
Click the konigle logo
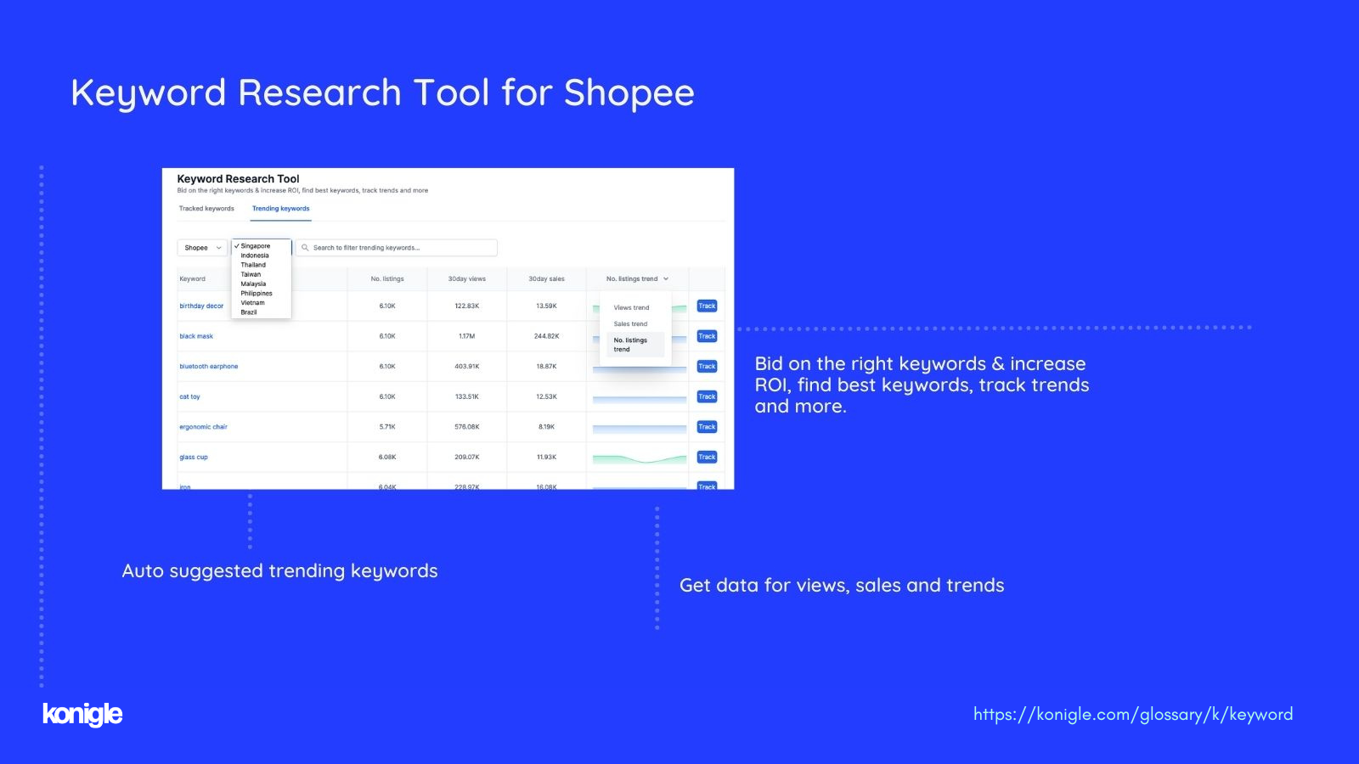pos(82,714)
